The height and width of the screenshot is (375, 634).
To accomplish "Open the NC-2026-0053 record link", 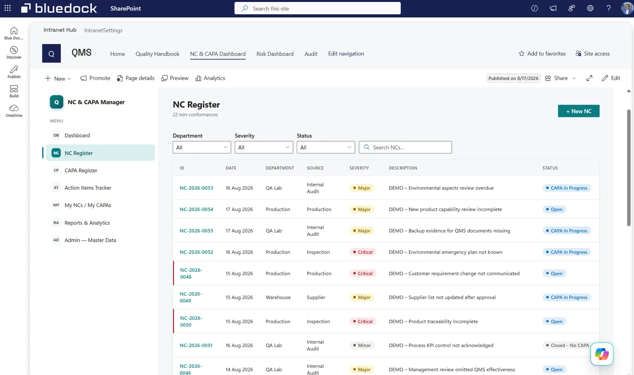I will [x=196, y=188].
